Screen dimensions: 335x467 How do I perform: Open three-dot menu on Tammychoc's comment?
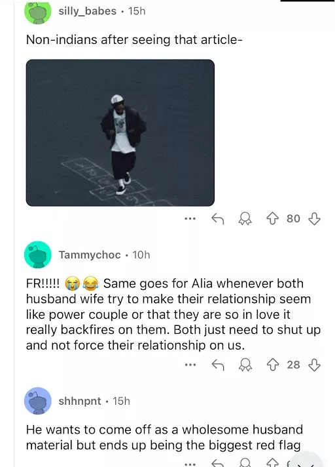(190, 365)
